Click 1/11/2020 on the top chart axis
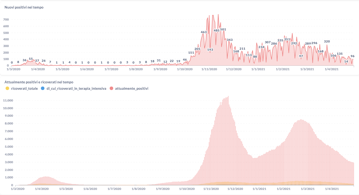Screen dimensions: 359x195 point(209,69)
